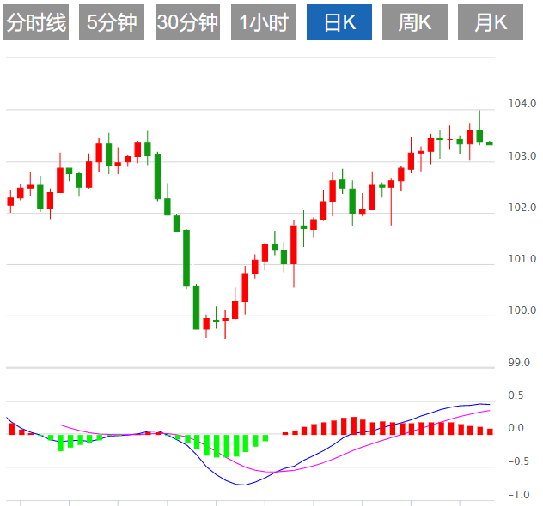Click the -1.0 MACD axis label
Viewport: 543px width, 506px height.
coord(518,495)
